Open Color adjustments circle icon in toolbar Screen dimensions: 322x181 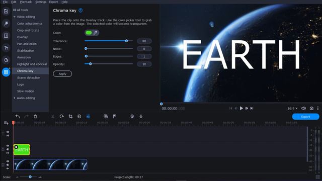click(79, 116)
